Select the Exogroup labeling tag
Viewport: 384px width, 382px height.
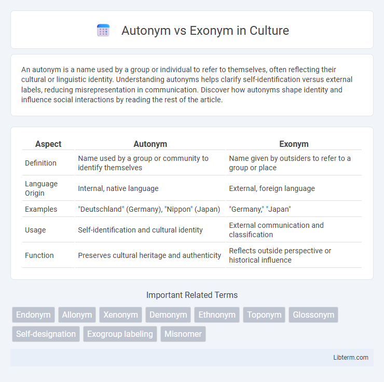[x=120, y=334]
